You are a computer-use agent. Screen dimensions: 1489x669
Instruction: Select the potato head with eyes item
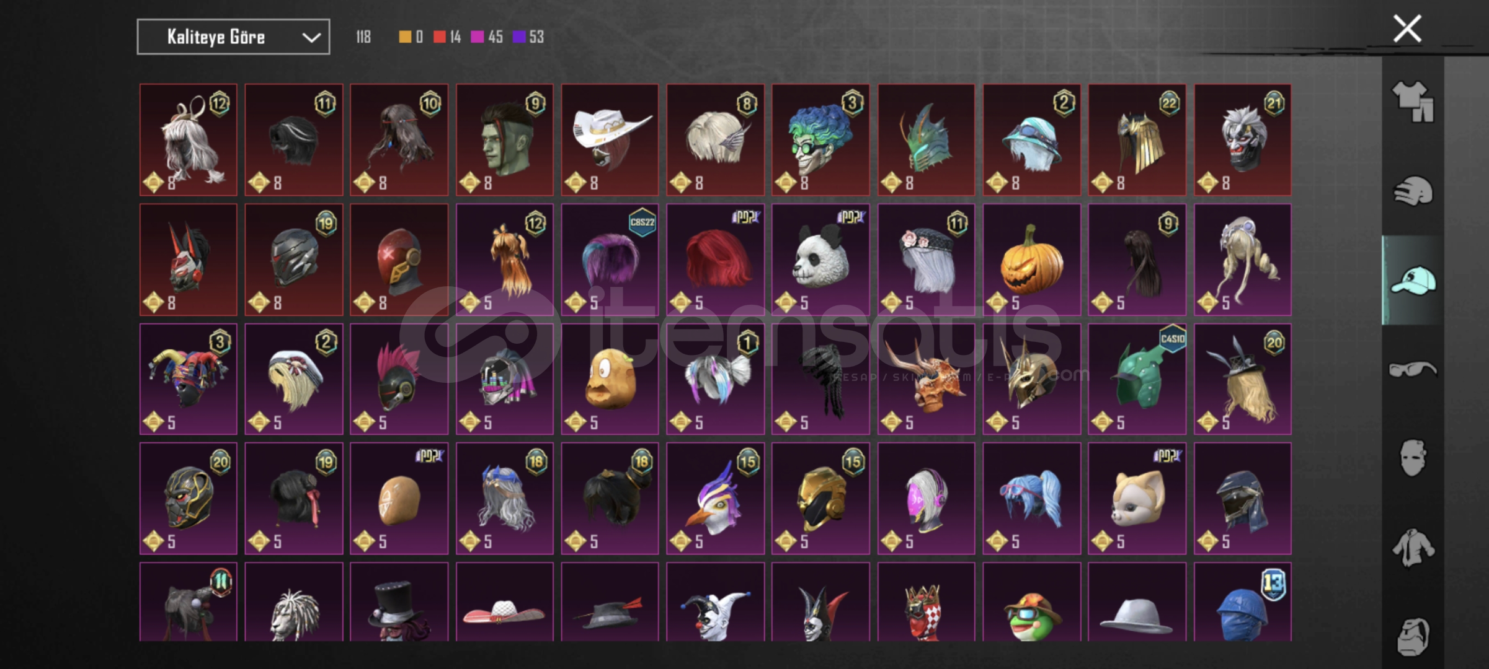pos(610,379)
